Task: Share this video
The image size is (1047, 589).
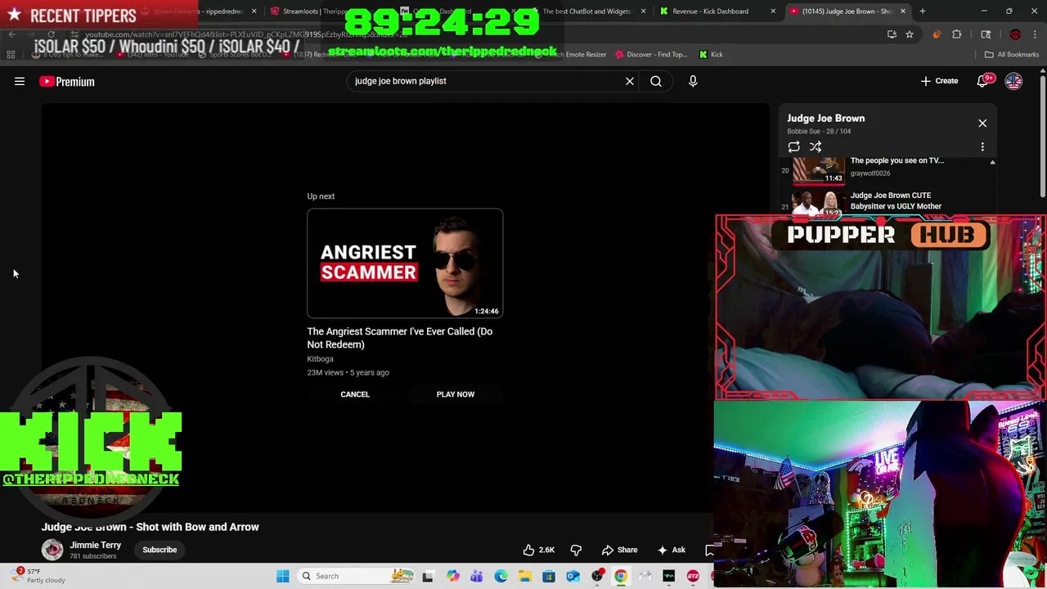Action: pyautogui.click(x=619, y=550)
